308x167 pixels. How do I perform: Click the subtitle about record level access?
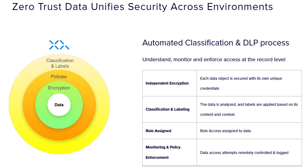pyautogui.click(x=214, y=59)
